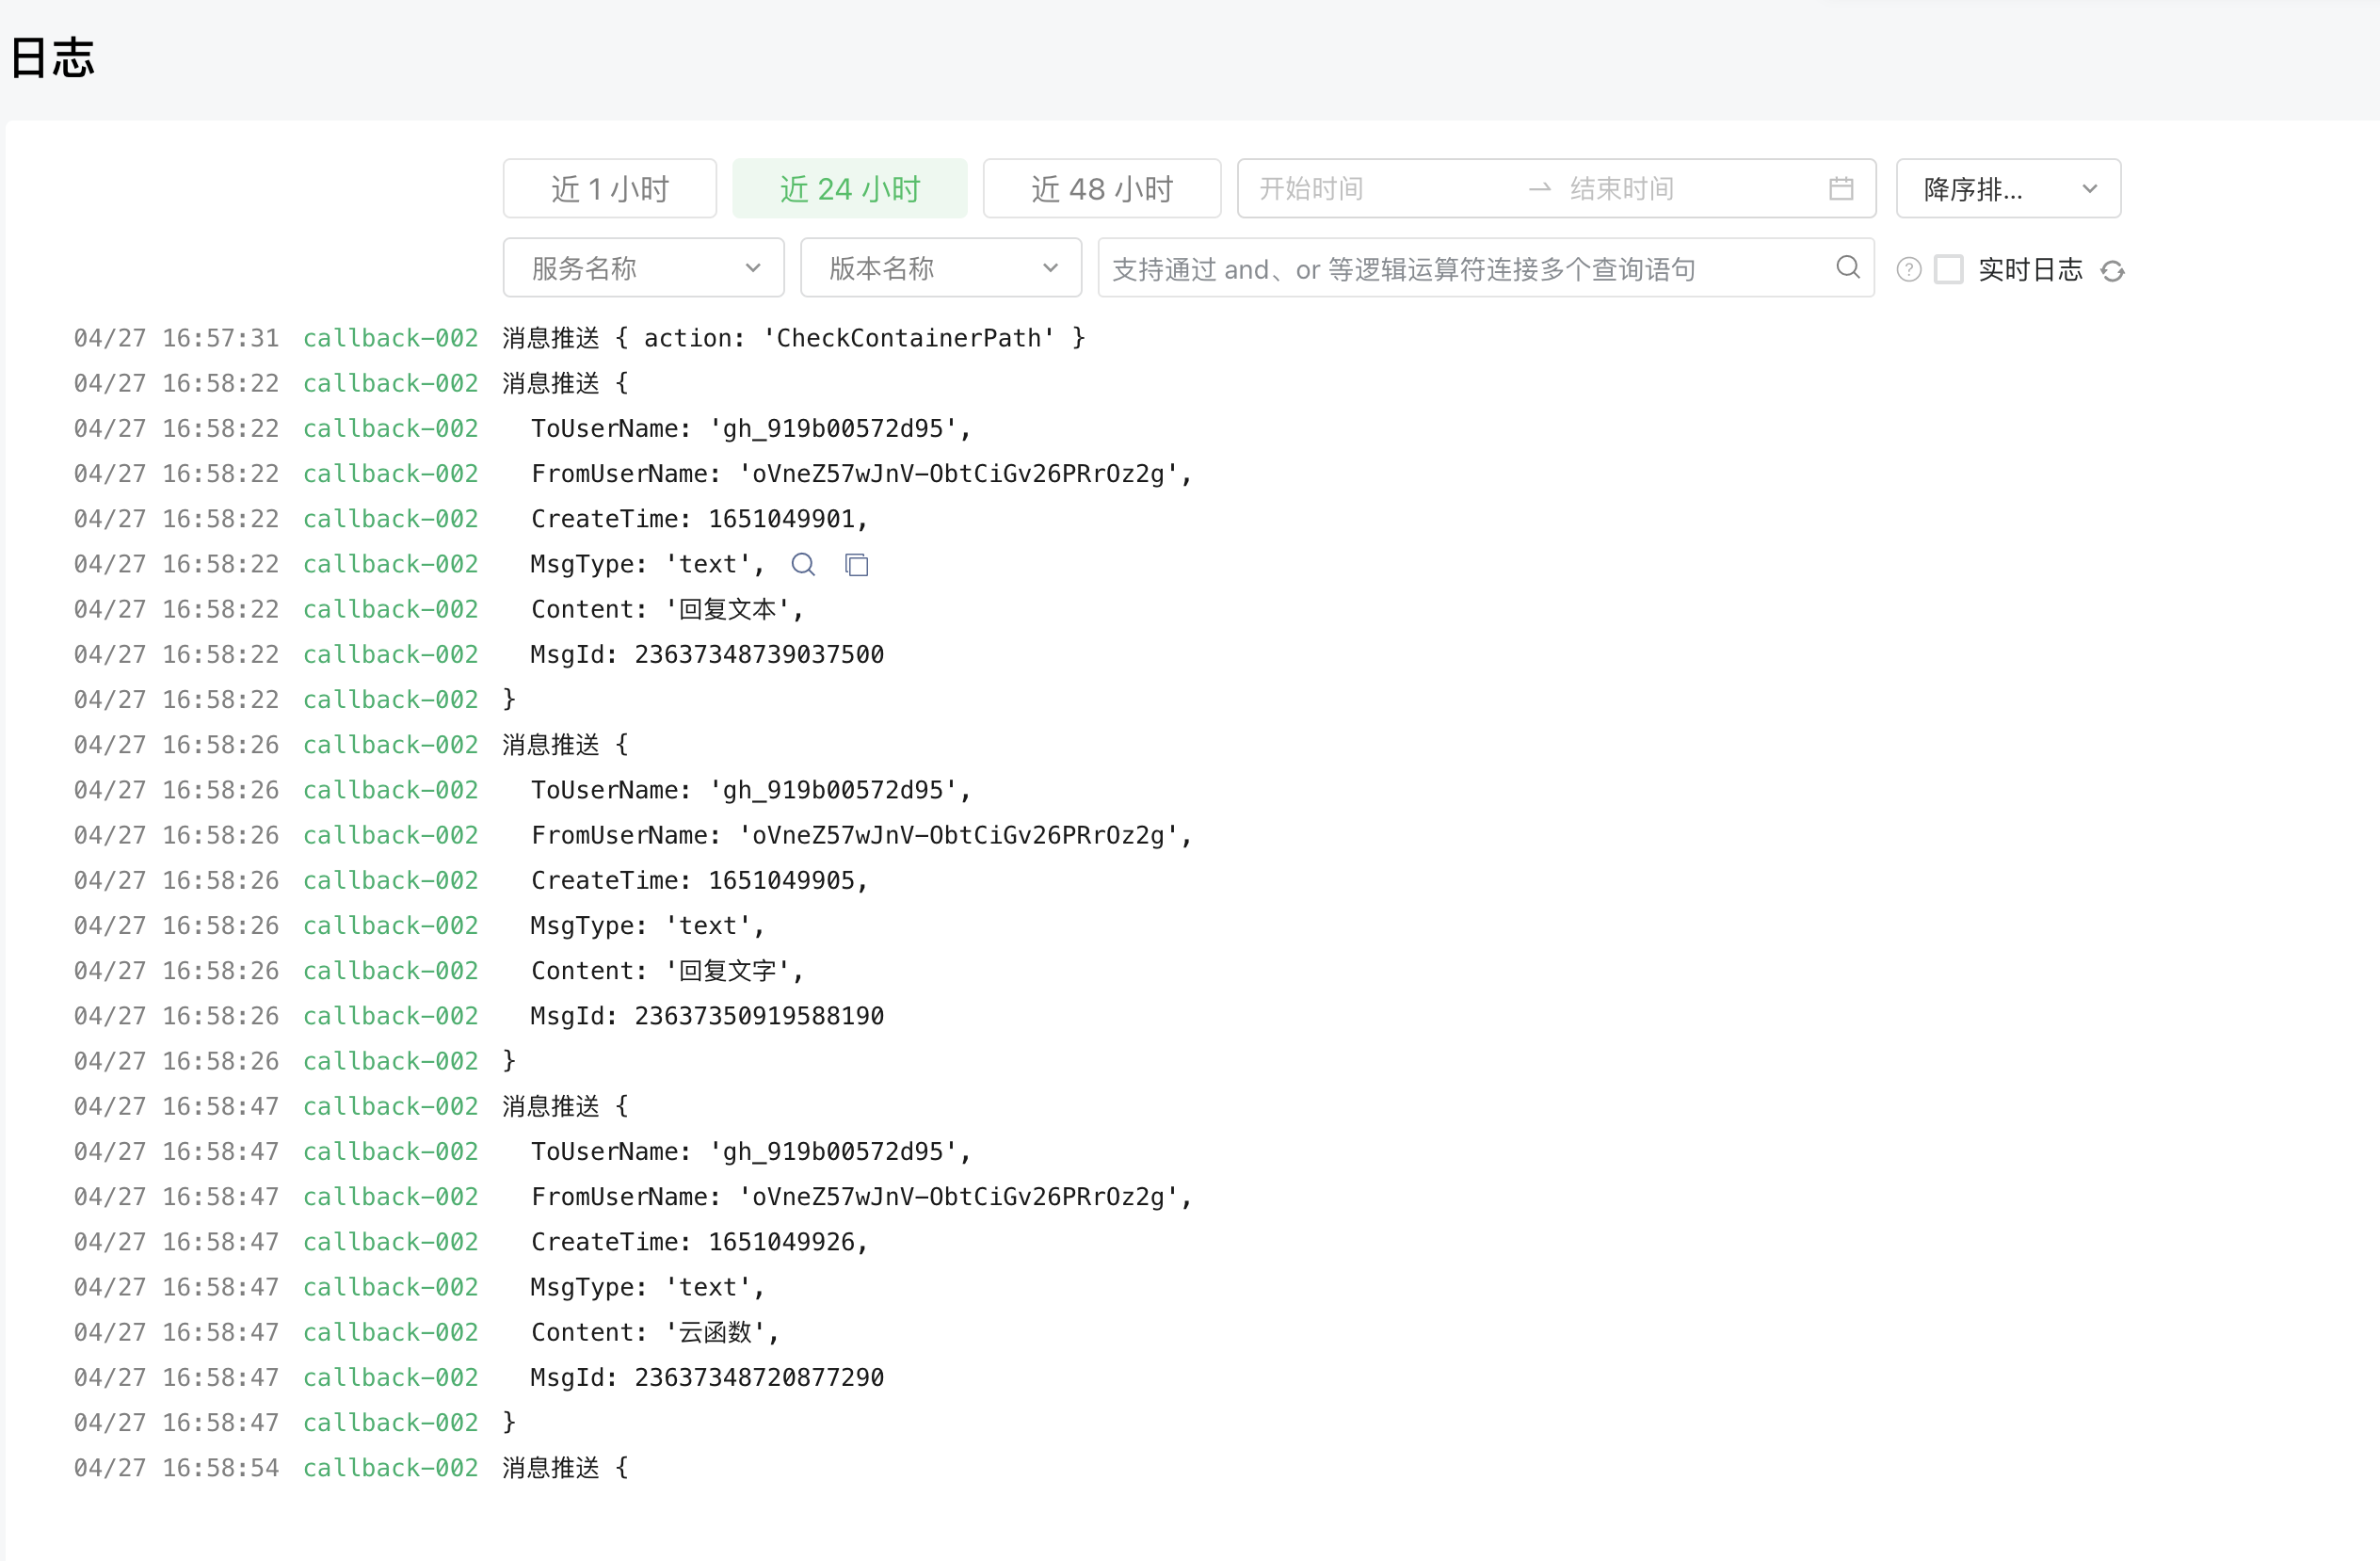The width and height of the screenshot is (2380, 1561).
Task: Click callback-002 link on 16:57:31 row
Action: (x=390, y=338)
